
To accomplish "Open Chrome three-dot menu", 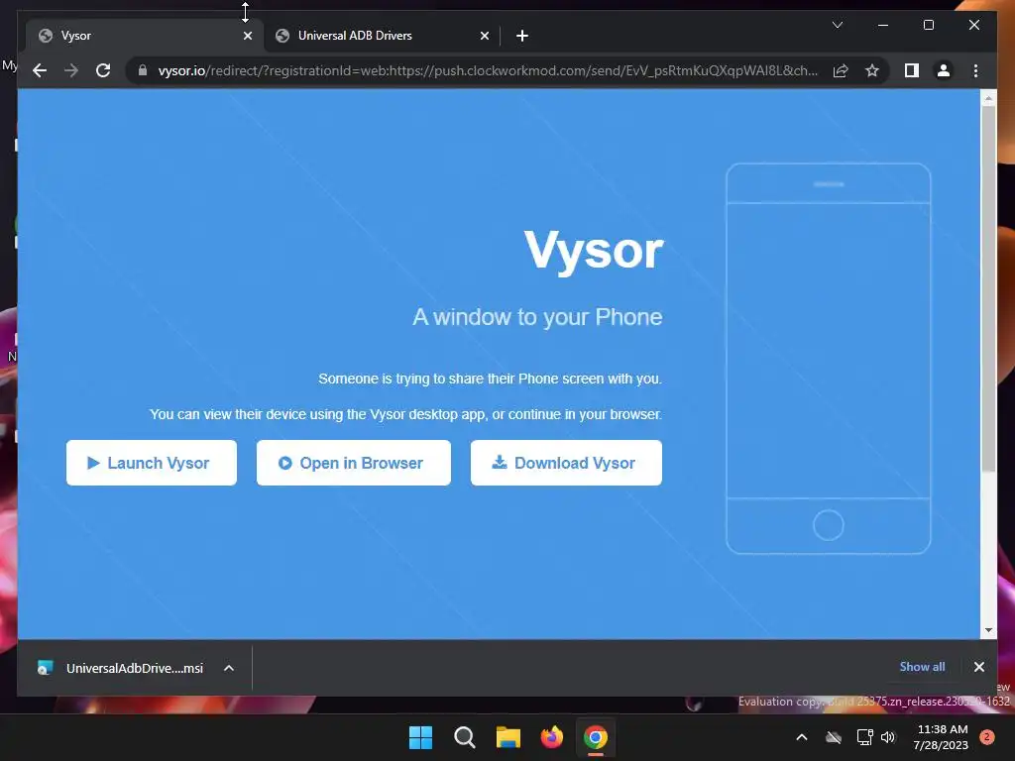I will click(975, 70).
